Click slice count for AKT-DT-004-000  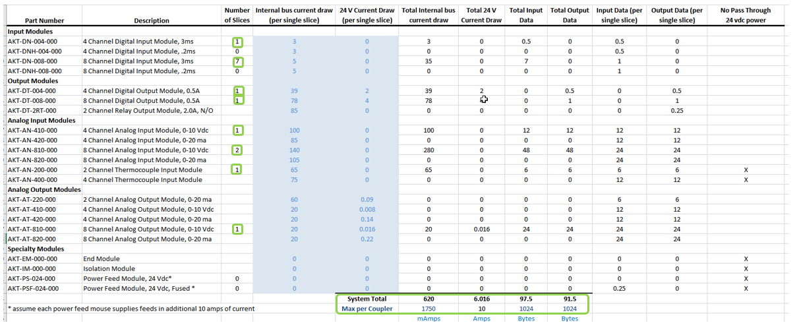[x=237, y=91]
